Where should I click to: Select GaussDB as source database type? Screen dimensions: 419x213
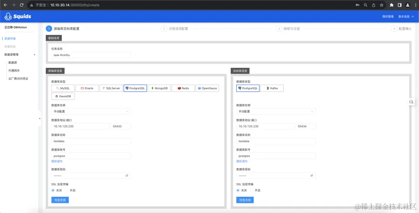63,96
